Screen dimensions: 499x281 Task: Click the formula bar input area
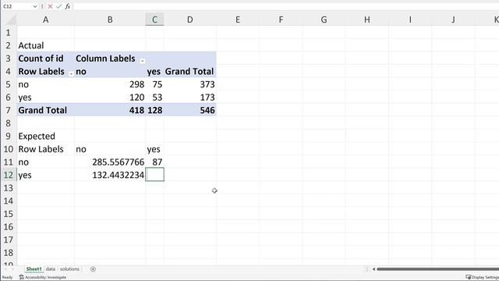pyautogui.click(x=286, y=6)
